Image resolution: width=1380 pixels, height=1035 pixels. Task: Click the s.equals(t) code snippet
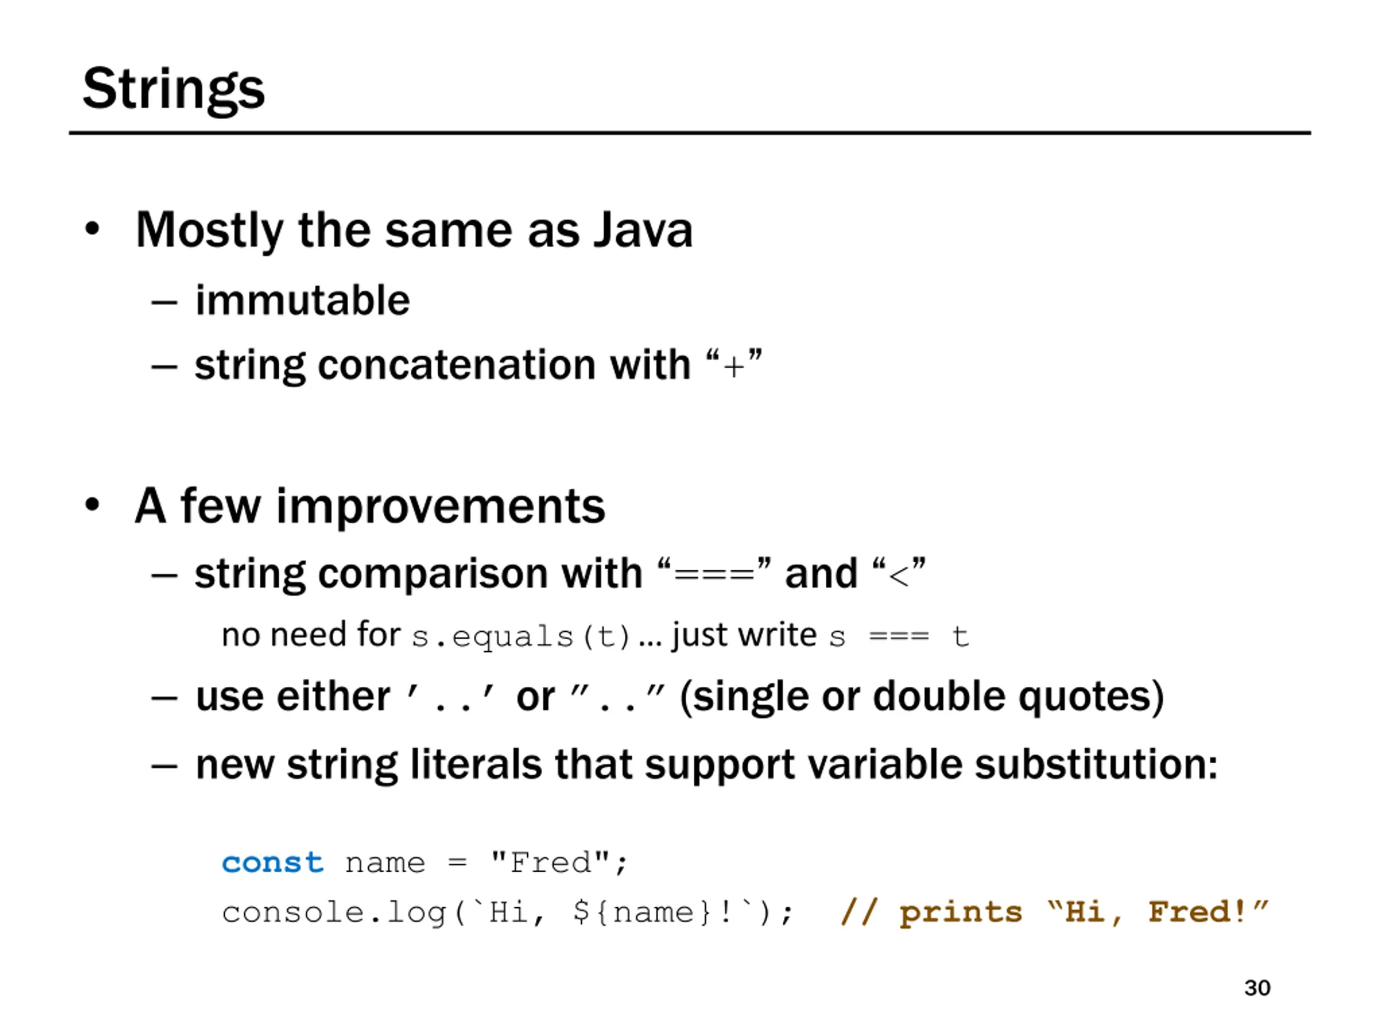tap(520, 637)
